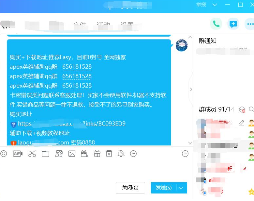Open the GIF video recording tool

pos(18,154)
